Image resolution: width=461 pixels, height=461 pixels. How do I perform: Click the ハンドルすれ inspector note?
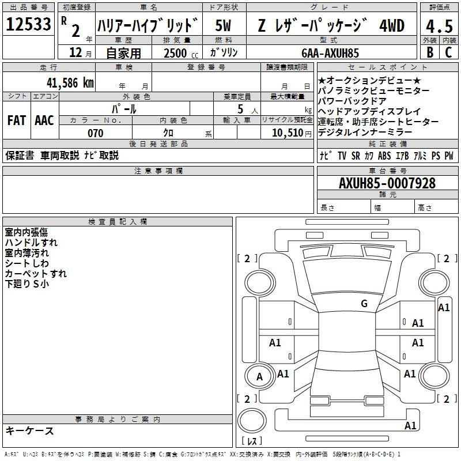pos(31,243)
